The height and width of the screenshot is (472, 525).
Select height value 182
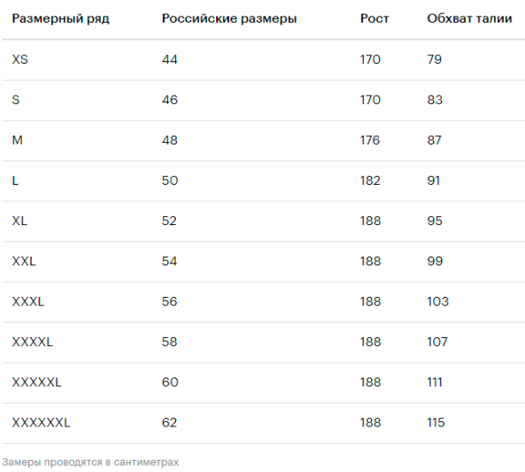(370, 180)
